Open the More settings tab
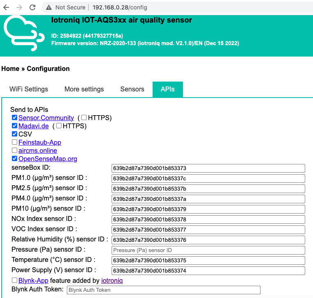 [x=84, y=89]
